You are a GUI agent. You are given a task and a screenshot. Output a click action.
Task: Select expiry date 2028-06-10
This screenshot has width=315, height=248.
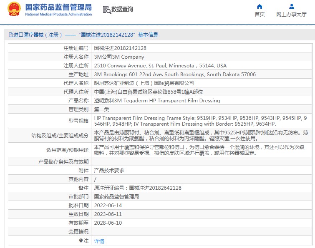[108, 223]
